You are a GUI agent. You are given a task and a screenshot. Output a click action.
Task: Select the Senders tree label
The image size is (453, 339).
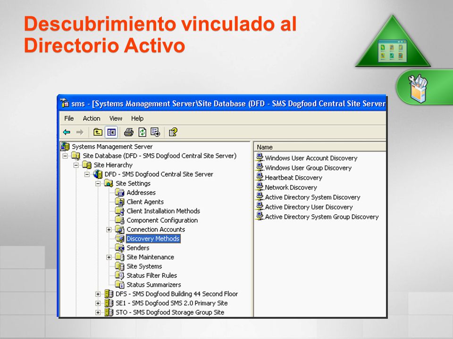click(x=138, y=248)
